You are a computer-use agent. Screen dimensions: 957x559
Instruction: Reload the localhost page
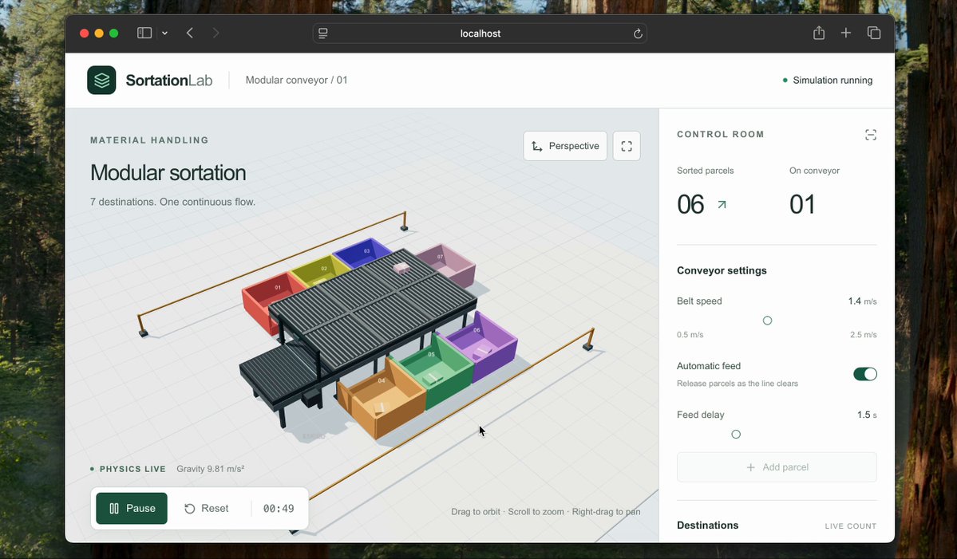point(638,33)
